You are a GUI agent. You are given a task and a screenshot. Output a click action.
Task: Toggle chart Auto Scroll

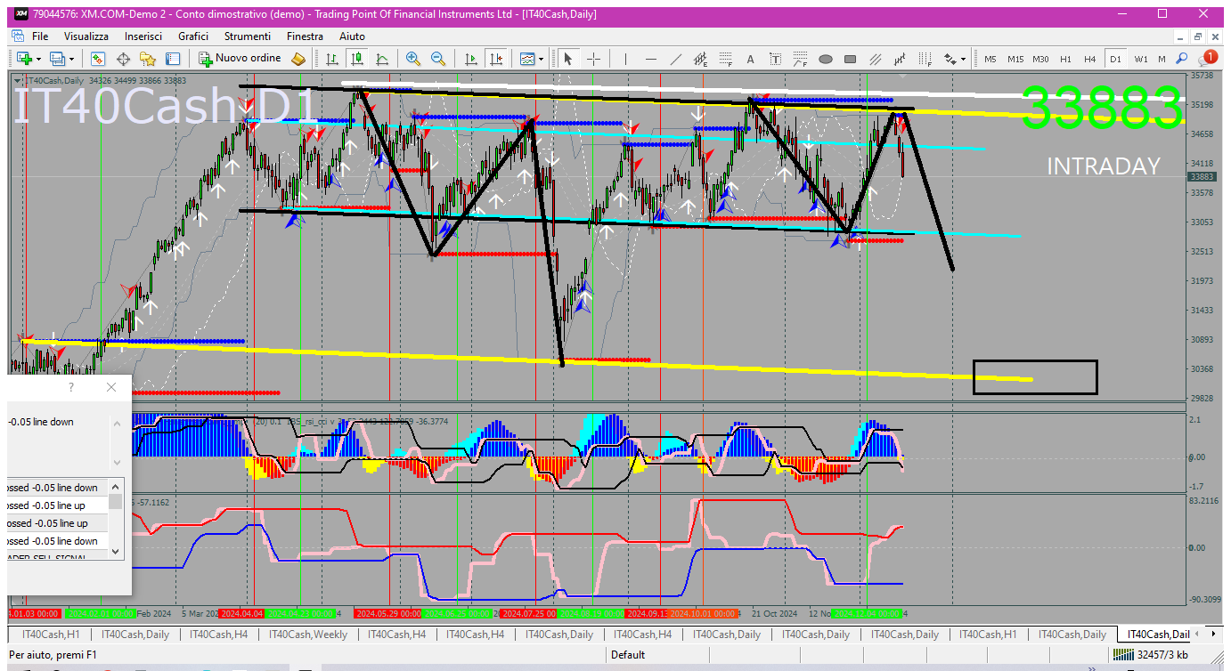pos(471,59)
